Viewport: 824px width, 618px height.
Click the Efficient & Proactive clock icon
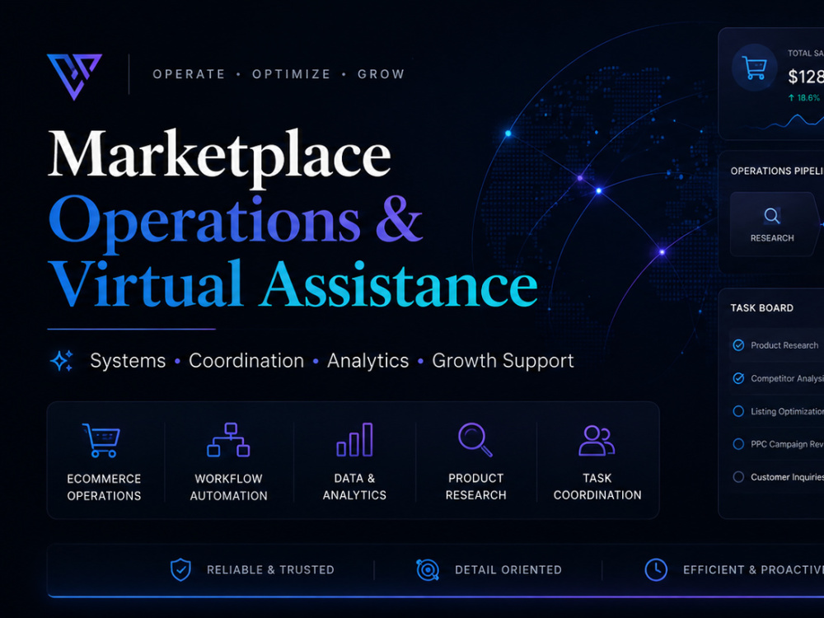coord(656,569)
